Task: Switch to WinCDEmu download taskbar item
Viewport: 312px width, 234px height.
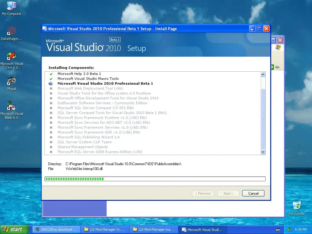Action: [x=56, y=230]
